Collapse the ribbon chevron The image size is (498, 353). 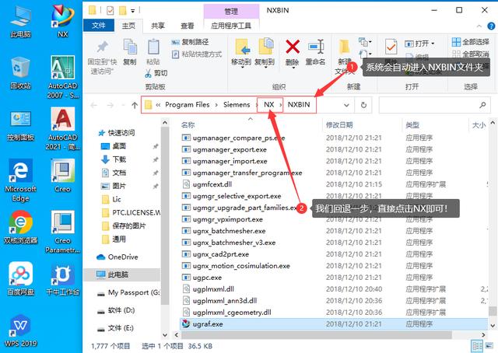pyautogui.click(x=479, y=26)
